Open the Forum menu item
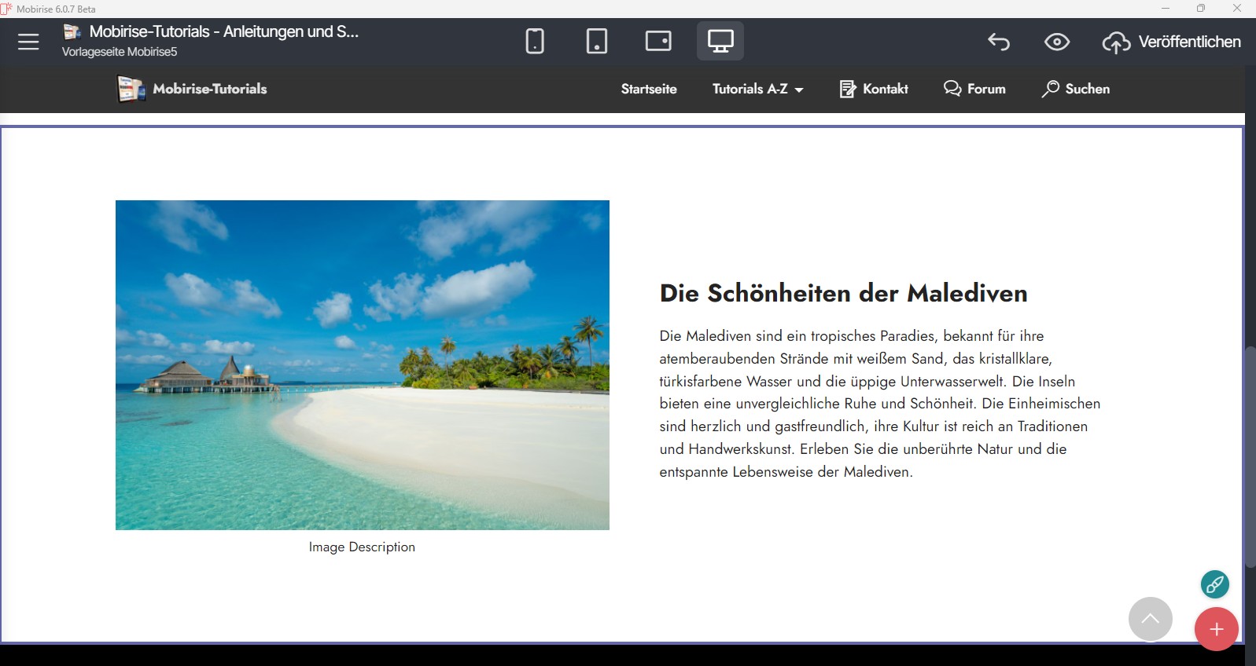Screen dimensions: 1256x666 pyautogui.click(x=974, y=89)
